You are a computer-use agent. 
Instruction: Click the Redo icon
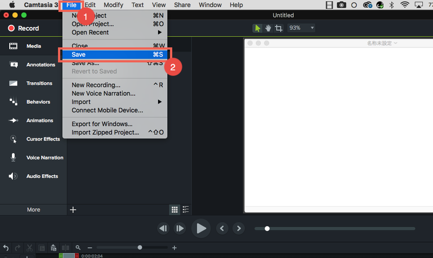tap(17, 248)
